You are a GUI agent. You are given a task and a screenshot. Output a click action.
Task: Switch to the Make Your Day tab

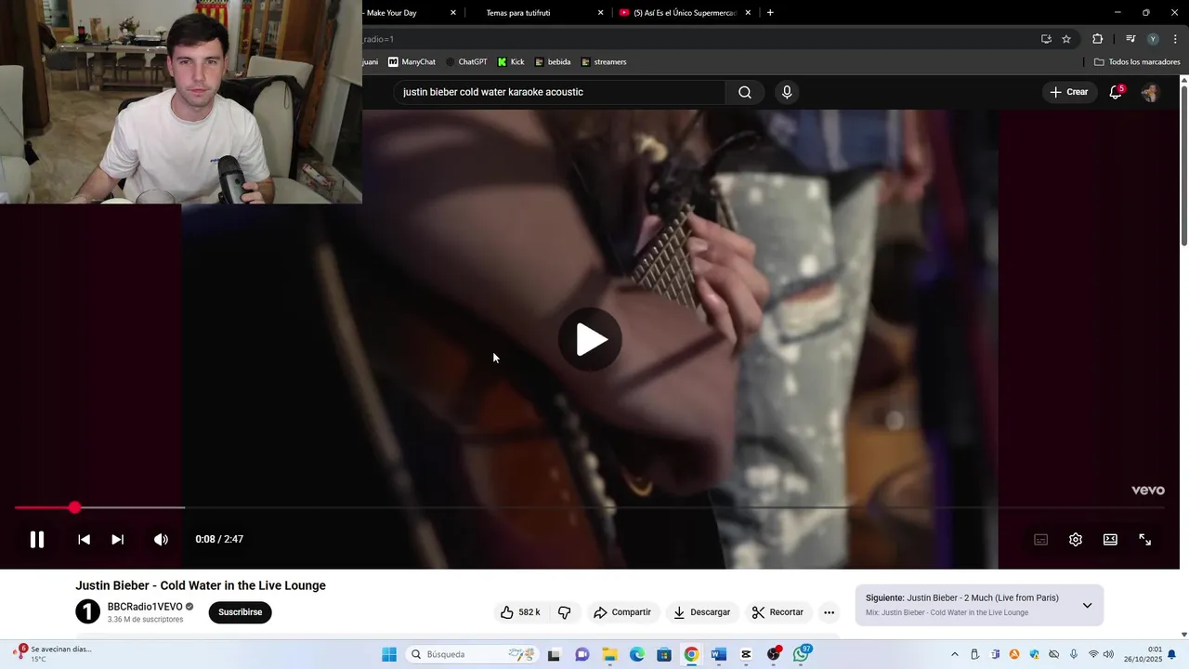[x=401, y=13]
